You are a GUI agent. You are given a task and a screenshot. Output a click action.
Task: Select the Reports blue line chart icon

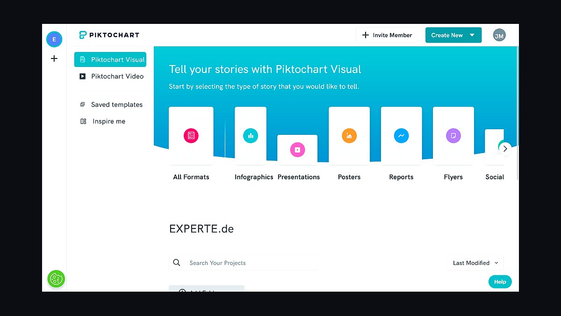(x=401, y=136)
